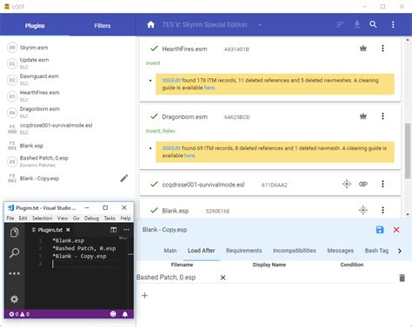Save Blank - Copy.esp metadata with floppy icon
This screenshot has height=327, width=412.
(380, 230)
